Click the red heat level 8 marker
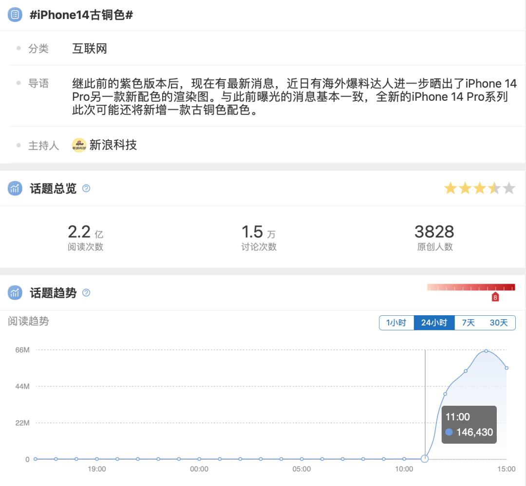The height and width of the screenshot is (486, 526). pos(495,297)
